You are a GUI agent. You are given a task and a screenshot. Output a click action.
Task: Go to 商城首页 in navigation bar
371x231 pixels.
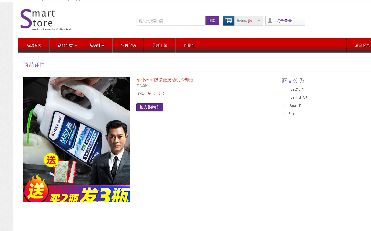(x=34, y=45)
